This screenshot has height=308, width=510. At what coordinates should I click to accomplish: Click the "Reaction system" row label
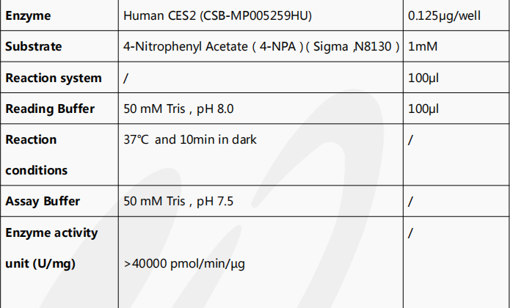point(54,78)
